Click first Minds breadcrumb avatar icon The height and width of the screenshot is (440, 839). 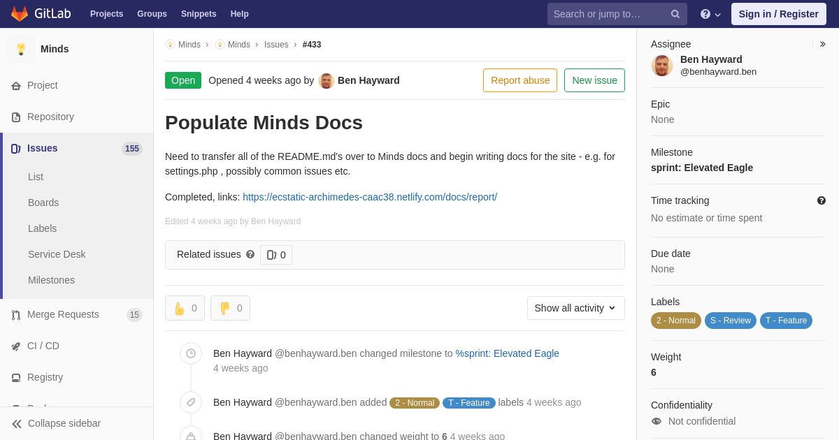[170, 45]
